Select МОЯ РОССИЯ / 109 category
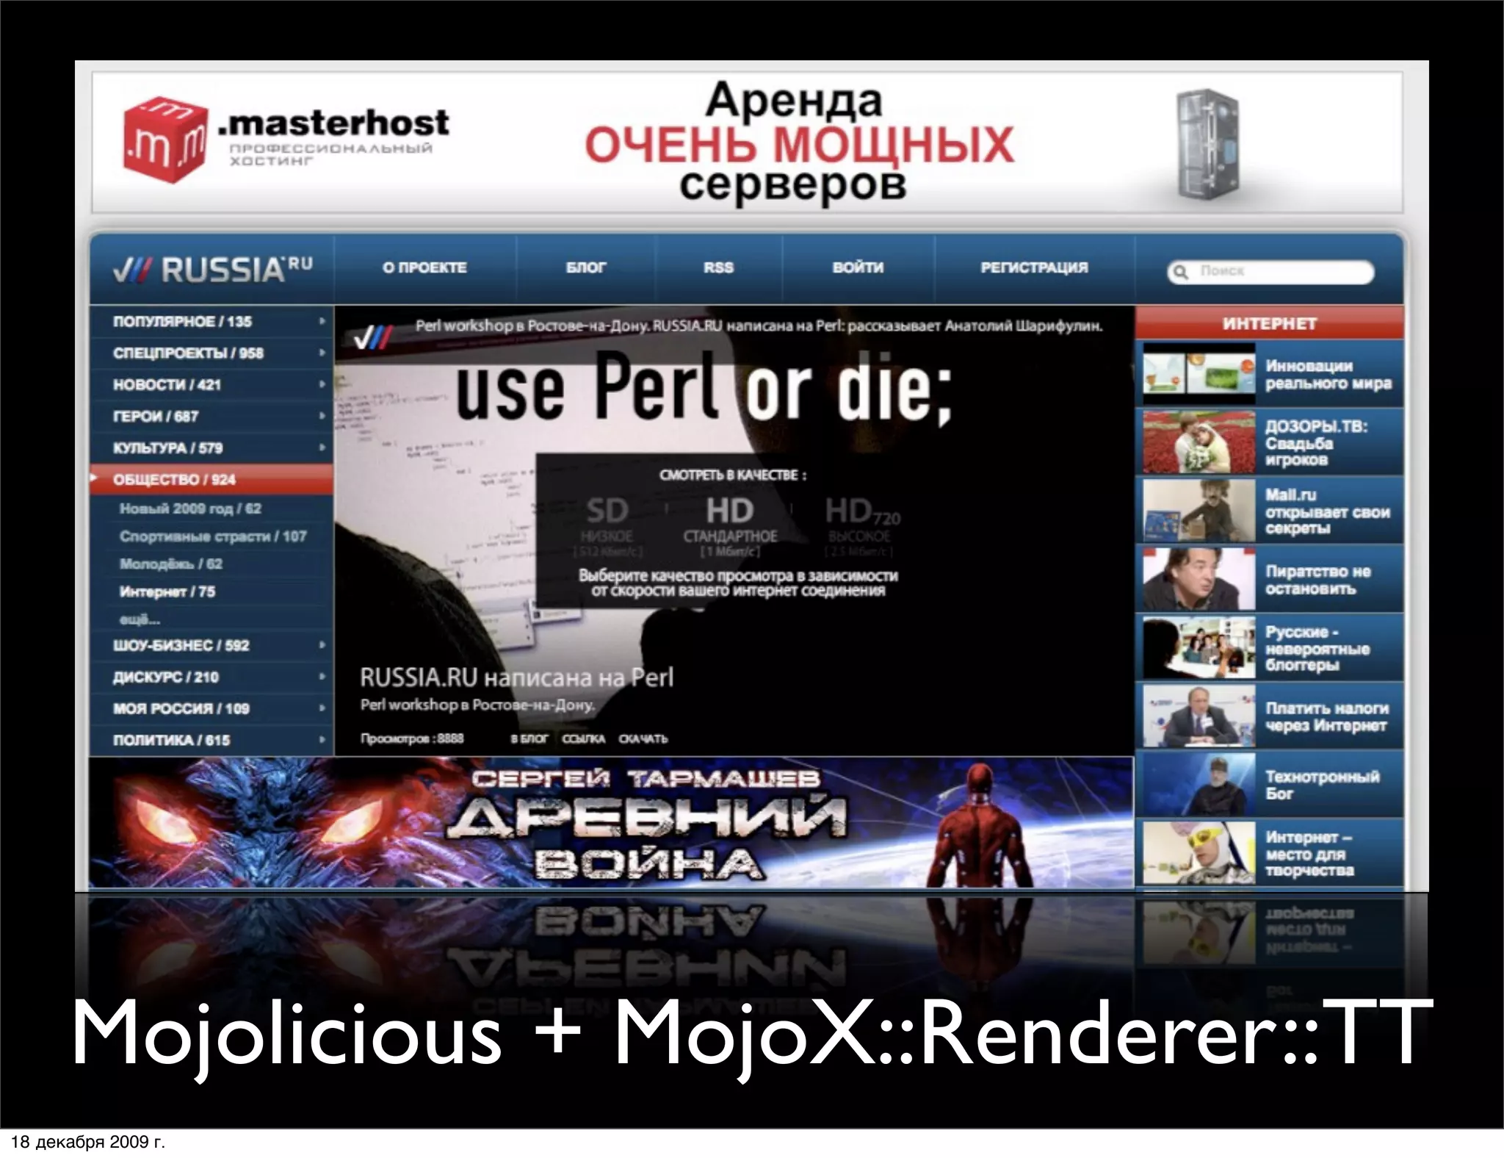Viewport: 1504px width, 1158px height. pyautogui.click(x=211, y=709)
